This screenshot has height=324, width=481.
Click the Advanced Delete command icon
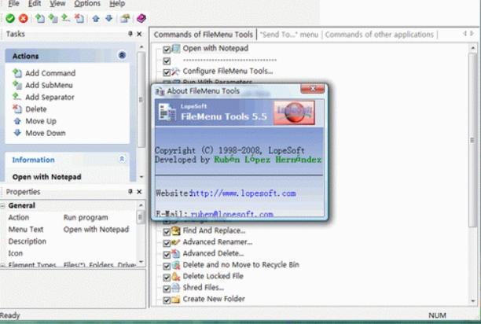click(x=175, y=253)
